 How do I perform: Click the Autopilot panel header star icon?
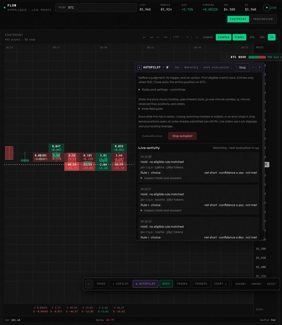pos(139,67)
